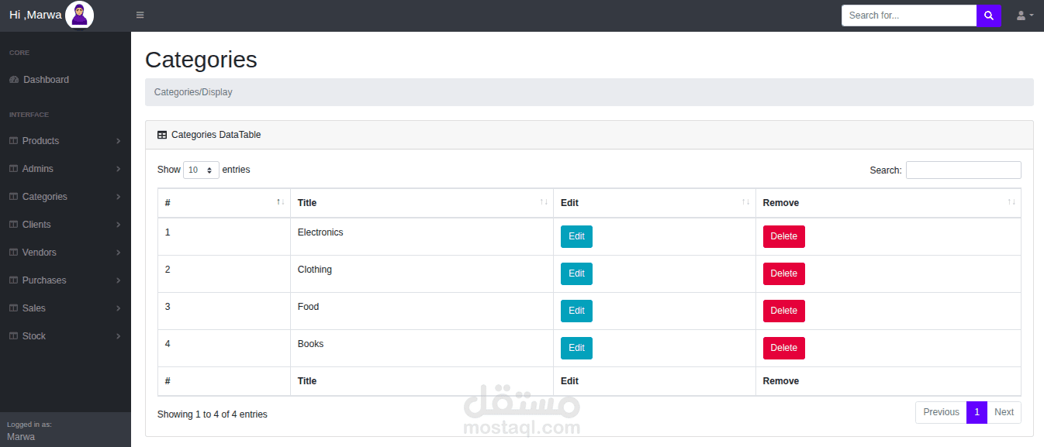Click the Title column header text
1044x447 pixels.
(x=307, y=203)
